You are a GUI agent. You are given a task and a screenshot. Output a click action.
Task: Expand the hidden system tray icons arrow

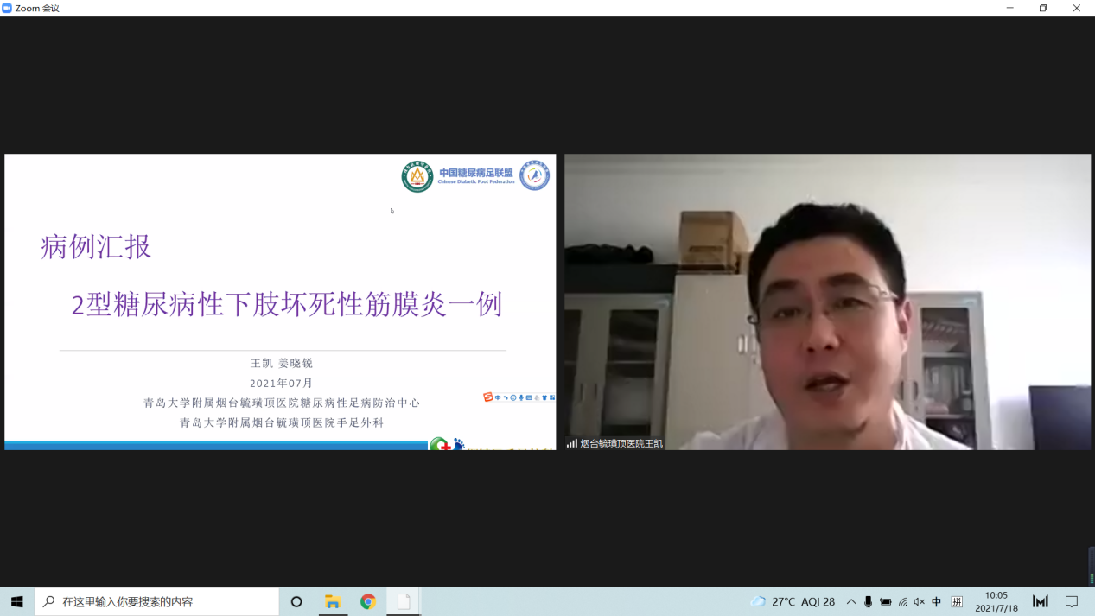coord(851,601)
